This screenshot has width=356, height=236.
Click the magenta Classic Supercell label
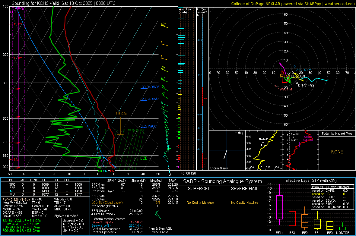pos(308,138)
